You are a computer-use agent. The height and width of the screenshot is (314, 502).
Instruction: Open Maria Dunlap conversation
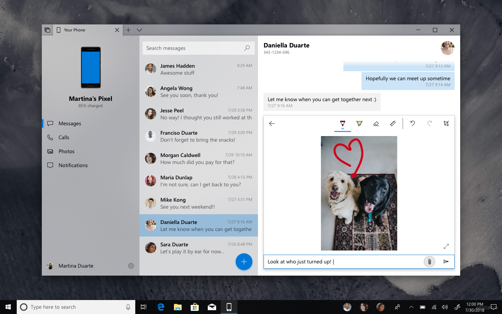point(199,181)
